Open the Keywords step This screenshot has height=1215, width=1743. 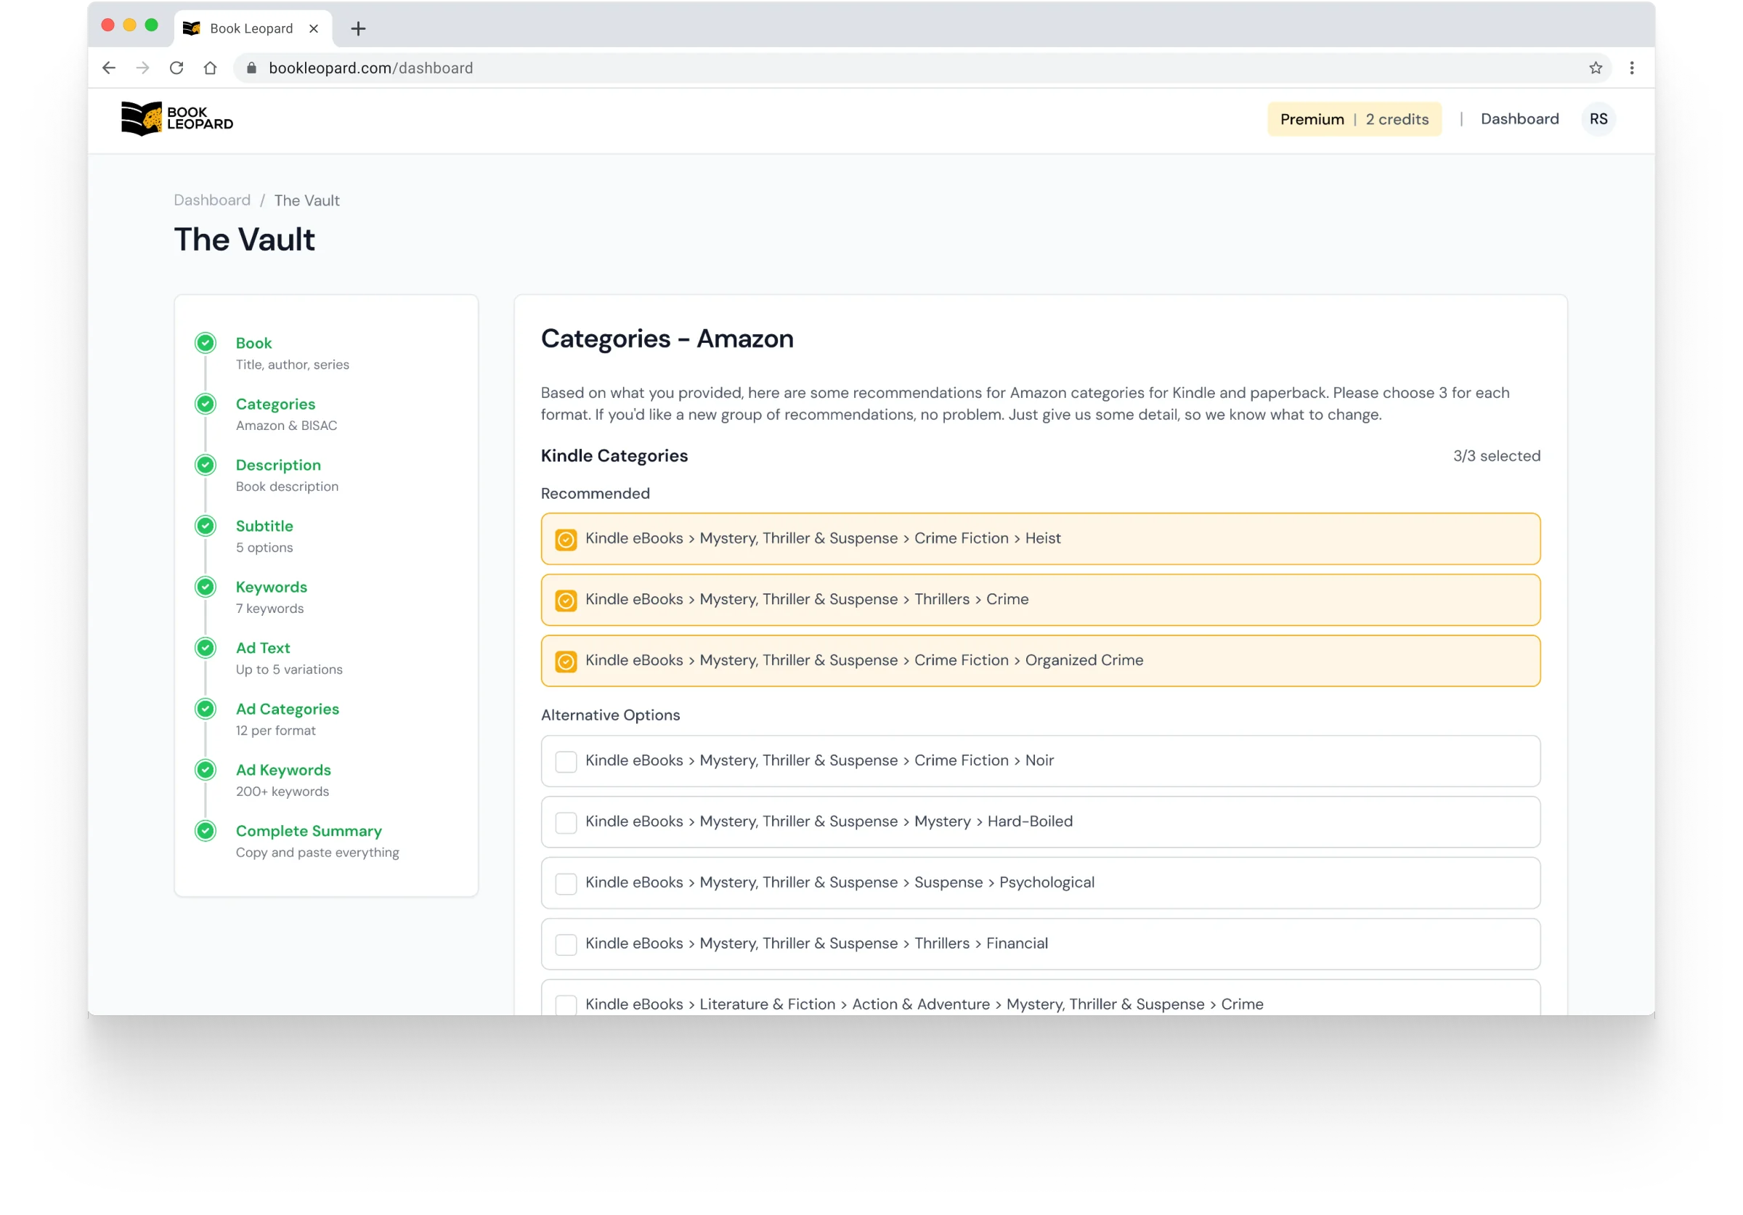coord(271,587)
